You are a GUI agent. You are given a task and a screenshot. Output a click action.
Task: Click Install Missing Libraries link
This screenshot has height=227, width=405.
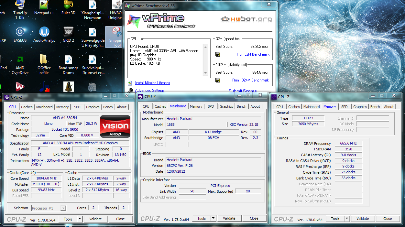(x=152, y=83)
